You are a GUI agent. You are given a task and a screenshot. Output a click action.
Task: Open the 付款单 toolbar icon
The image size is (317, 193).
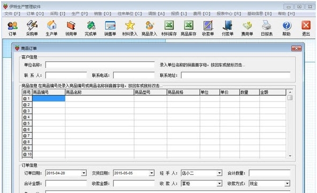coord(228,28)
